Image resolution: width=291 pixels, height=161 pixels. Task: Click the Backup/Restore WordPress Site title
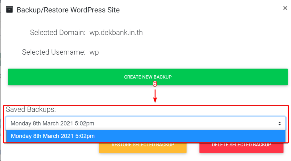(68, 10)
